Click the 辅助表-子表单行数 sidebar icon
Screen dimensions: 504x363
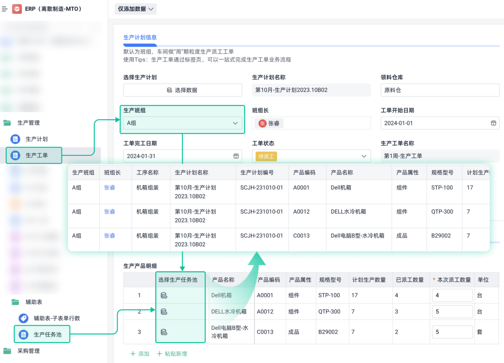click(x=23, y=318)
